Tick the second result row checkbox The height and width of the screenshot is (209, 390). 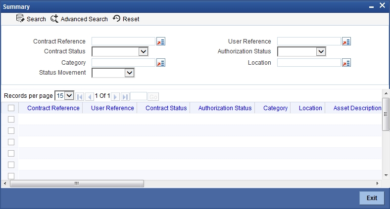[x=11, y=130]
